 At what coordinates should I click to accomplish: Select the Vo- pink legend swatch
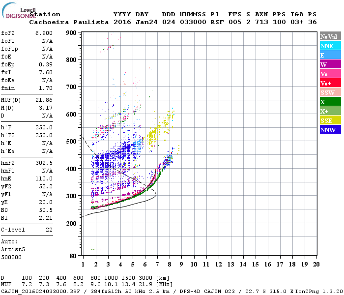[330, 74]
